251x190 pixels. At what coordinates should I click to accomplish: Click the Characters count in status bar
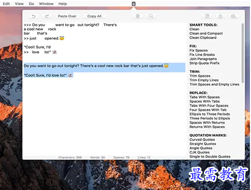pos(70,157)
